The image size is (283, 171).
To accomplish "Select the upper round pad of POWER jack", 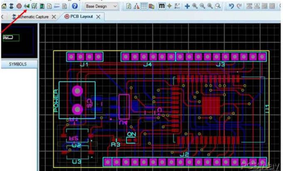I will [77, 91].
